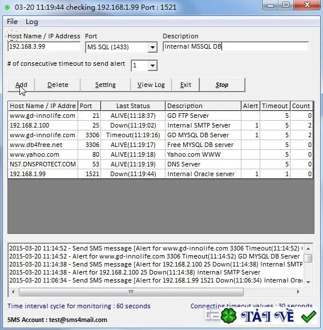323x330 pixels.
Task: Expand consecutive timeout count dropdown
Action: point(152,66)
